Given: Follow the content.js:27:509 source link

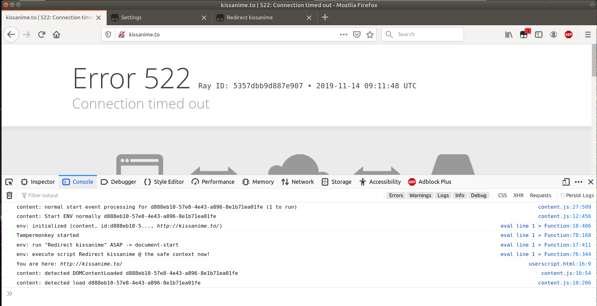Looking at the screenshot, I should click(564, 207).
